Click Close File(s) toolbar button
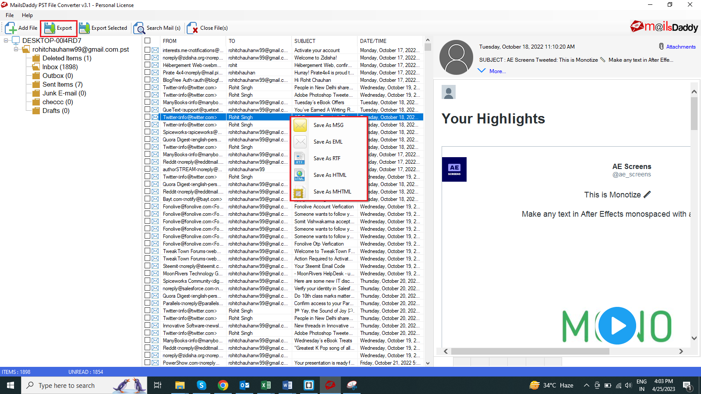 208,28
